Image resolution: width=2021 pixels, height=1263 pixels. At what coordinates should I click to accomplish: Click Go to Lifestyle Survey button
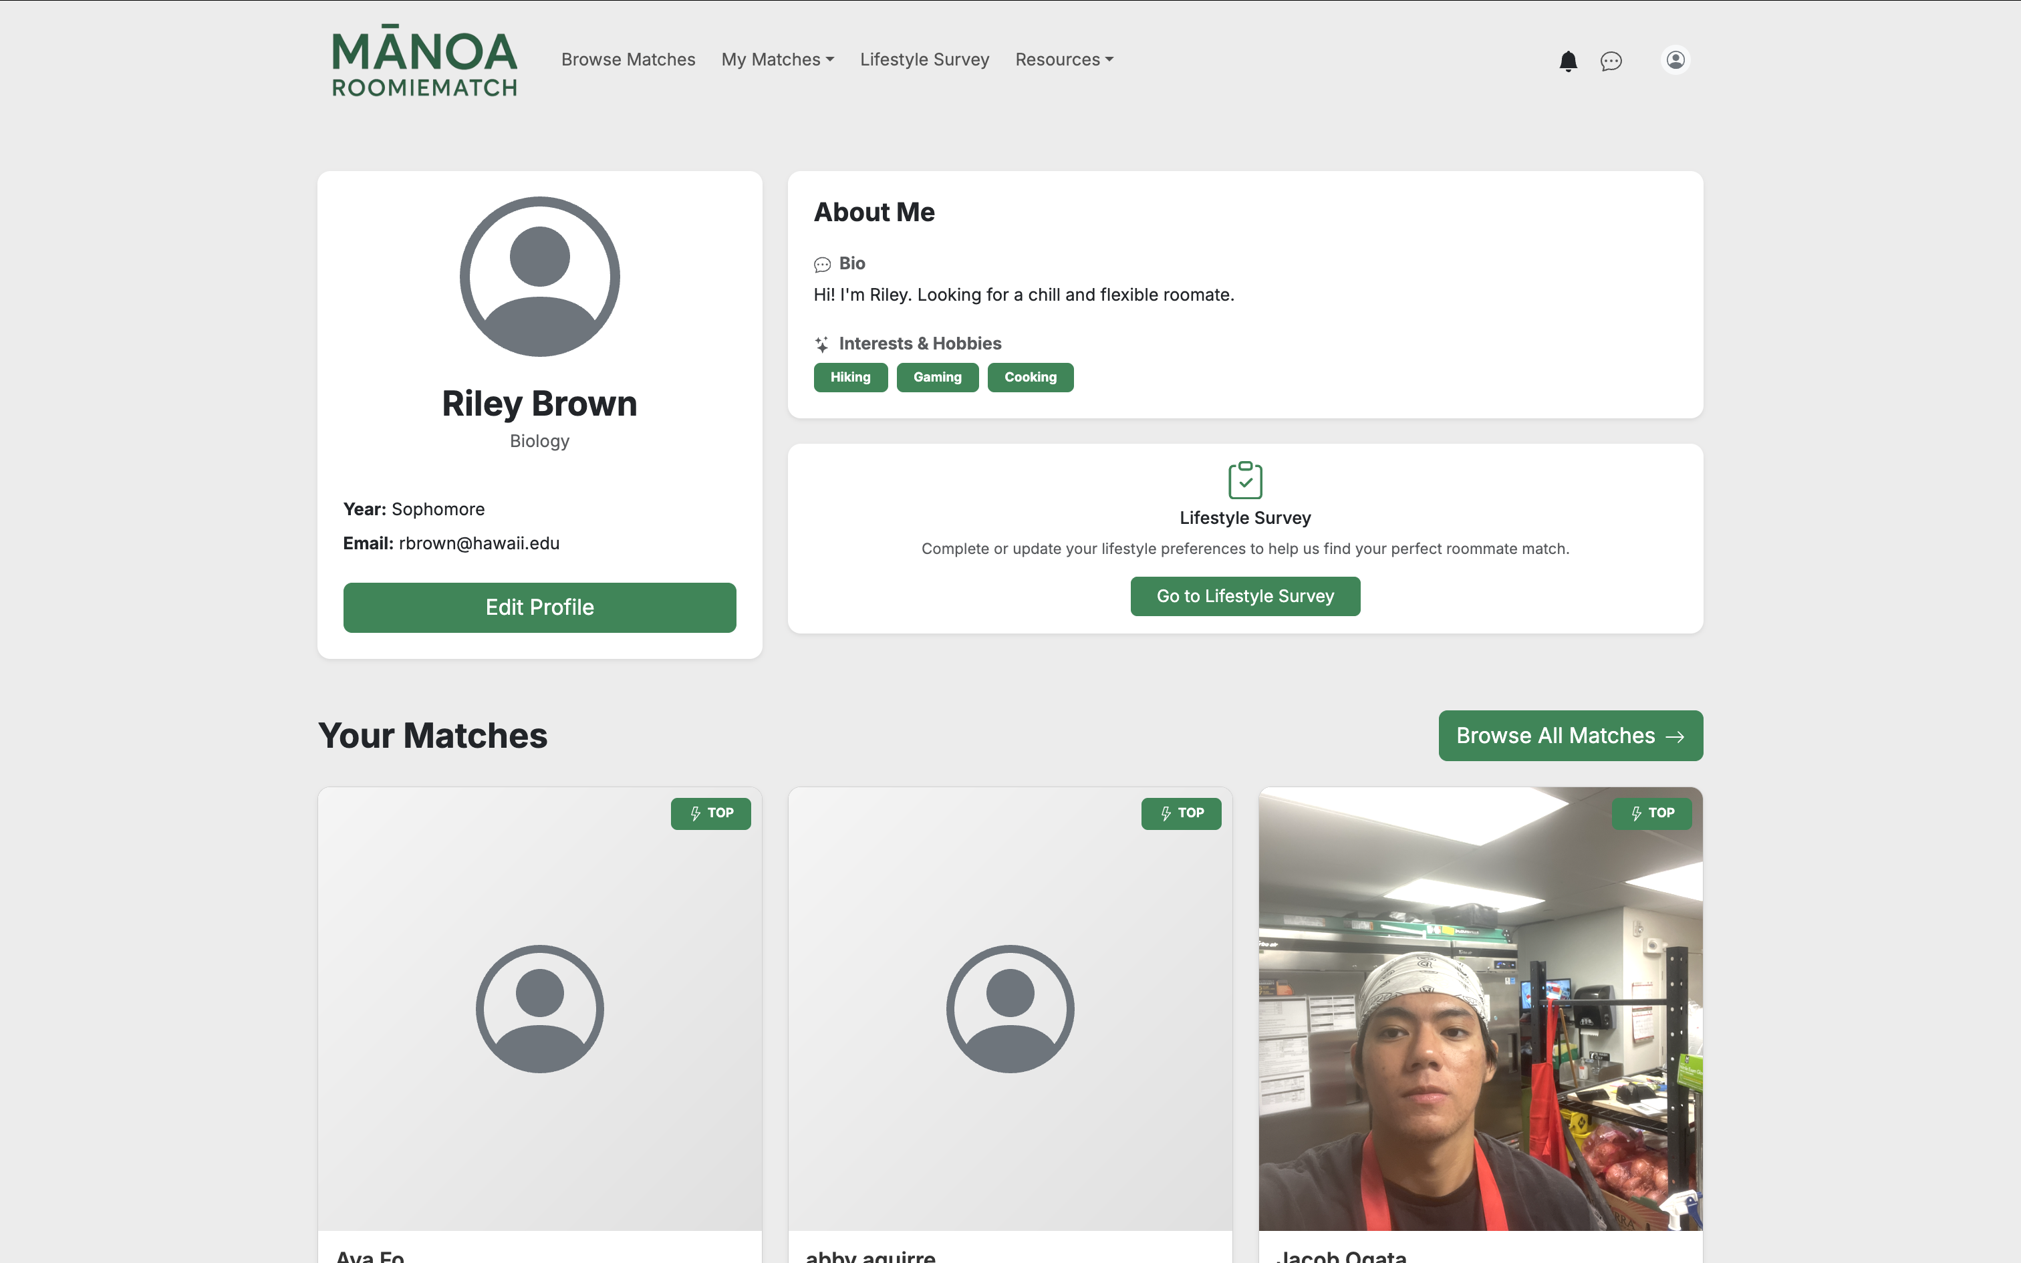[x=1244, y=596]
